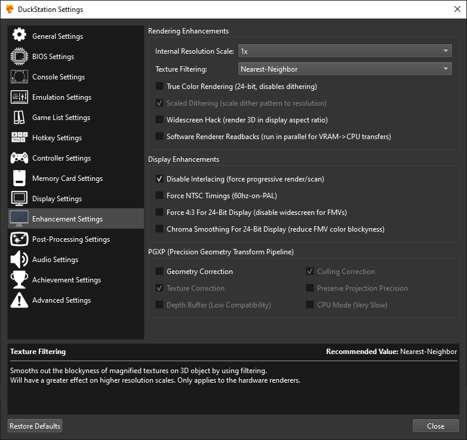This screenshot has height=440, width=467.
Task: Click the Memory Card Settings card icon
Action: 19,178
